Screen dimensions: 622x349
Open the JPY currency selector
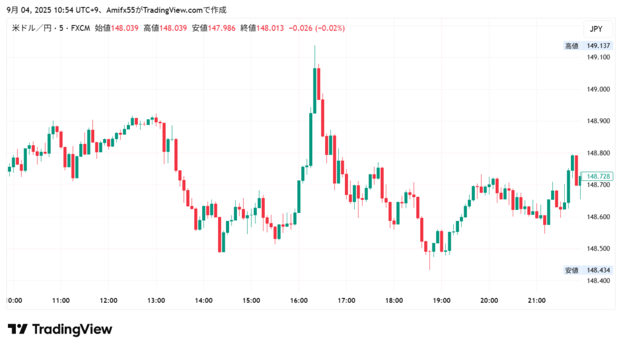point(596,29)
